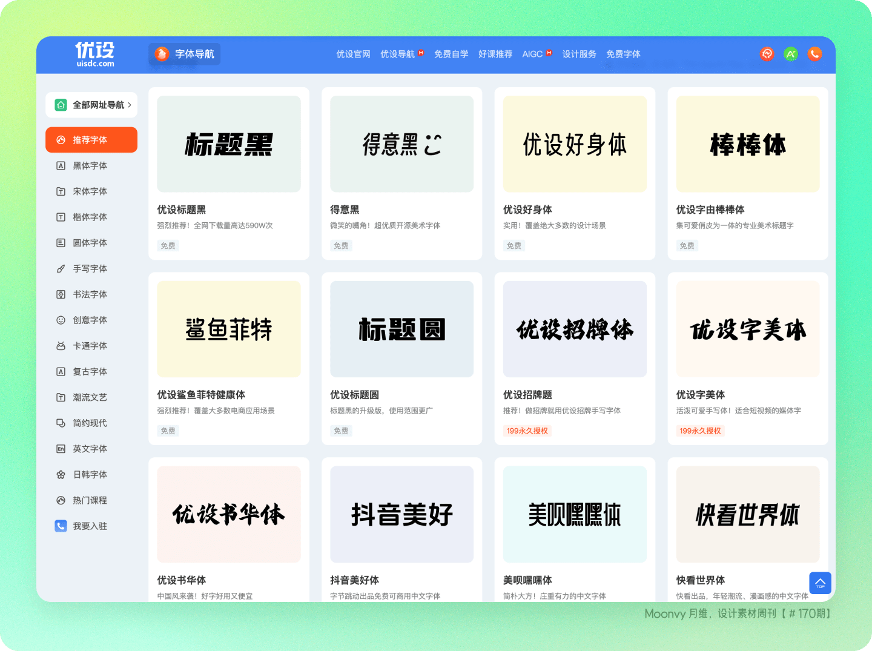Click the 优设字由棒棒体 font title
The width and height of the screenshot is (872, 651).
click(710, 210)
